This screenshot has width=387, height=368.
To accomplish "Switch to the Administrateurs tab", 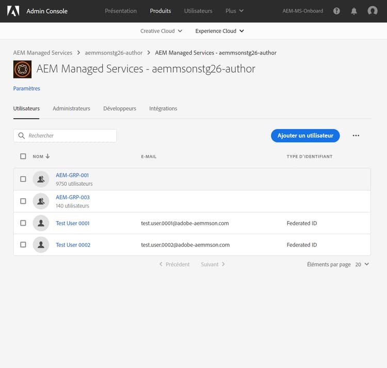I will [71, 108].
